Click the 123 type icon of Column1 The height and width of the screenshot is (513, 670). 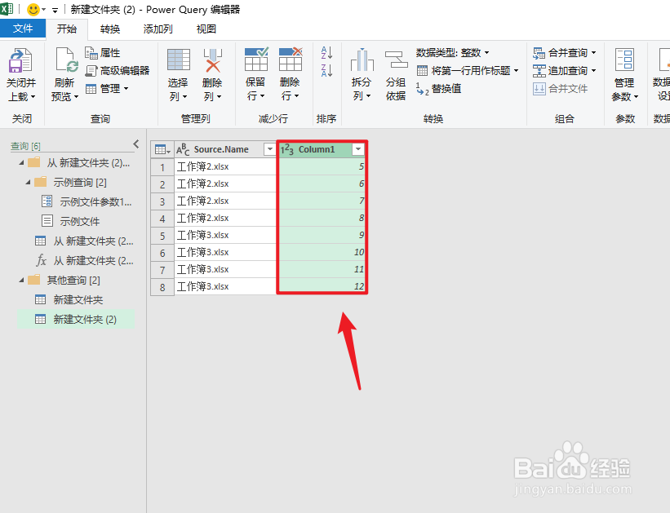click(286, 149)
